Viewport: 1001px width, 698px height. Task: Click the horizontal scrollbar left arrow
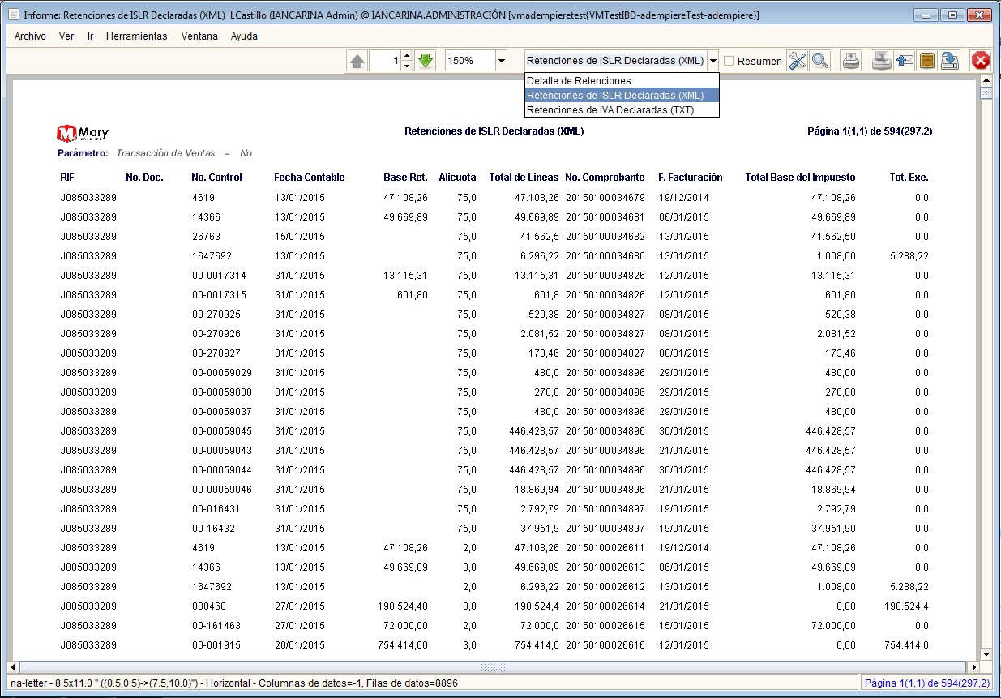pyautogui.click(x=15, y=667)
